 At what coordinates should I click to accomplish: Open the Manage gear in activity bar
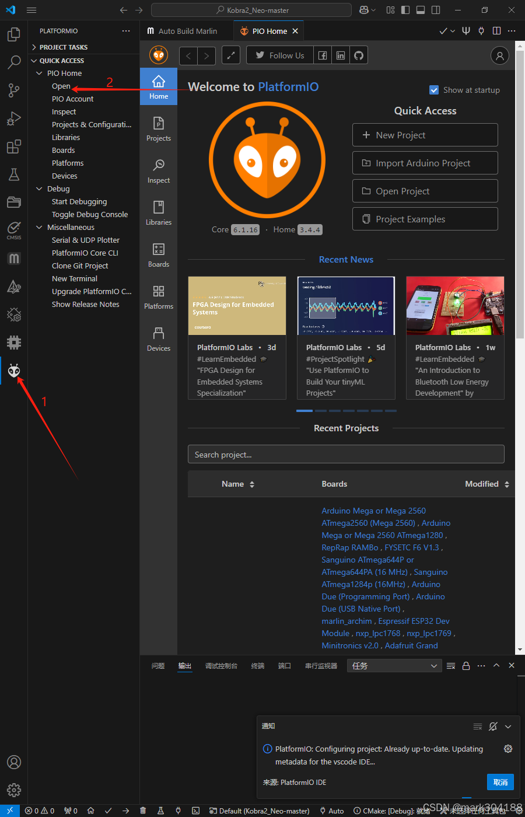point(13,790)
